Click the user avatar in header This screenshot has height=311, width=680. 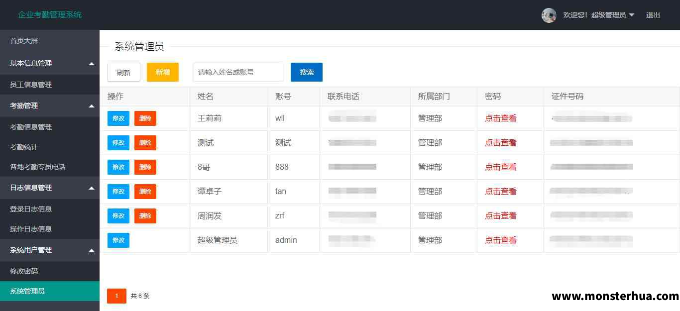(x=549, y=15)
